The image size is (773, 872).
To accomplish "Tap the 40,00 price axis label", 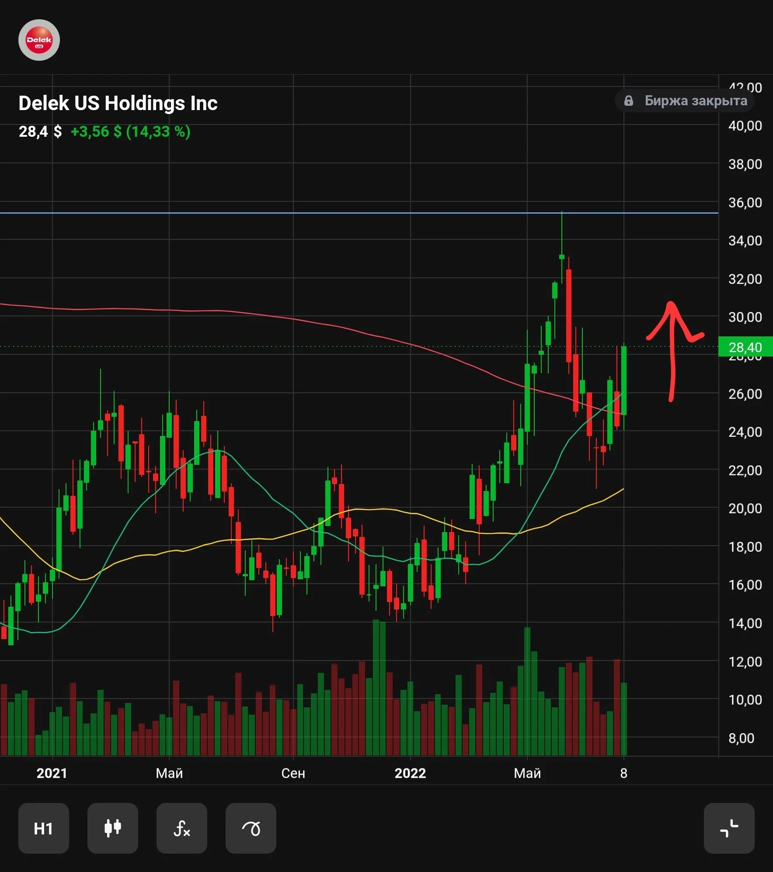I will tap(745, 126).
